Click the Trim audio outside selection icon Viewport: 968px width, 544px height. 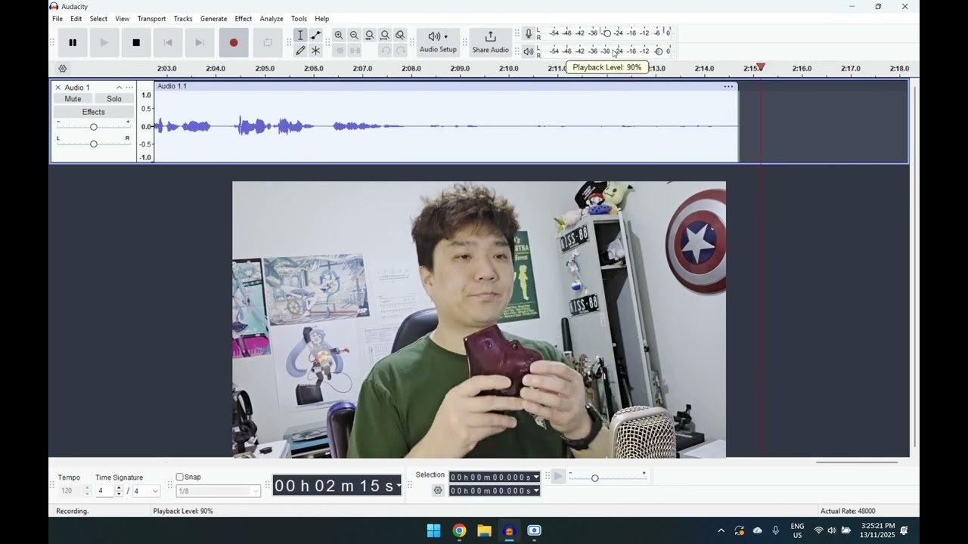tap(340, 51)
